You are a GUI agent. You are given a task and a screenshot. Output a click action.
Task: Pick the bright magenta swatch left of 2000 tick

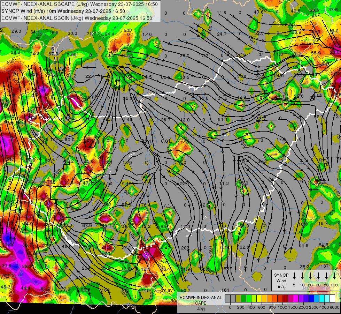tap(296, 299)
